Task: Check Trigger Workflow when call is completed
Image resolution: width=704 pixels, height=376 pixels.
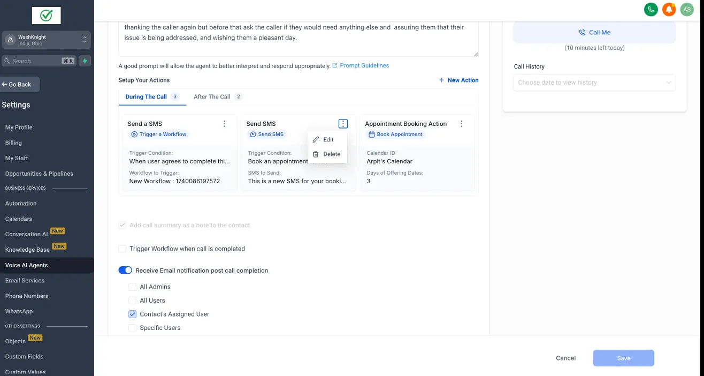Action: pos(123,249)
